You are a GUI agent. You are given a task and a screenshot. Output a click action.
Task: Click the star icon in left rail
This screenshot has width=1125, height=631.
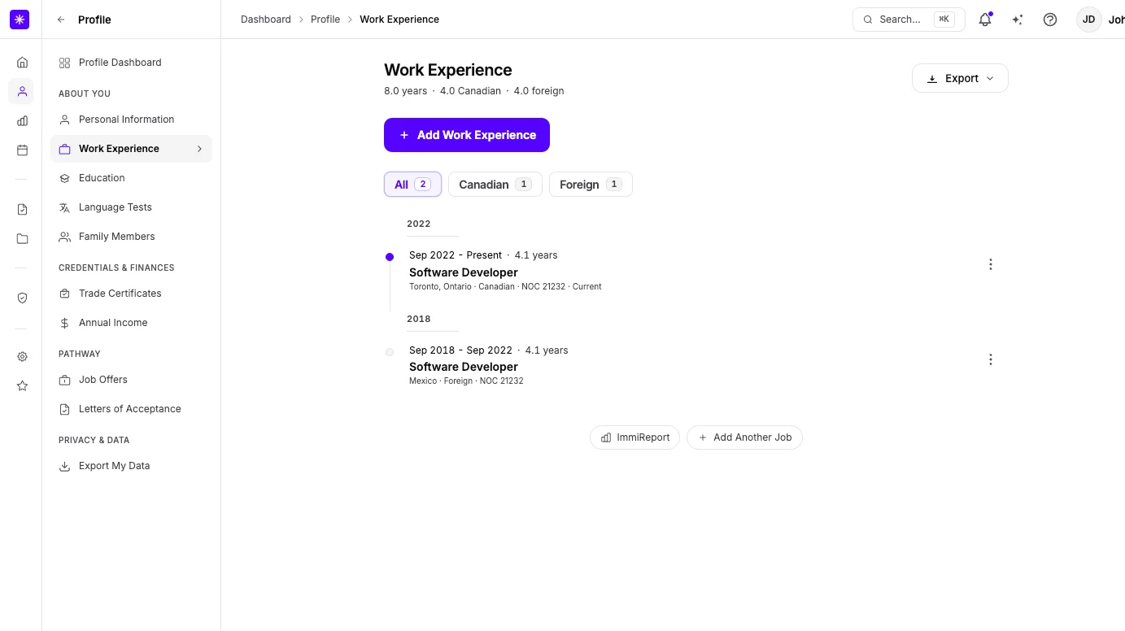click(22, 386)
